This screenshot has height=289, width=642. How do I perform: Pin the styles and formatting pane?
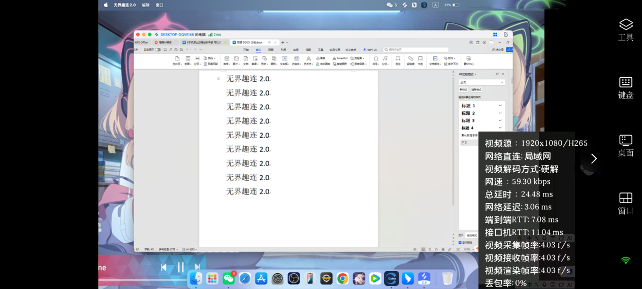tap(497, 74)
